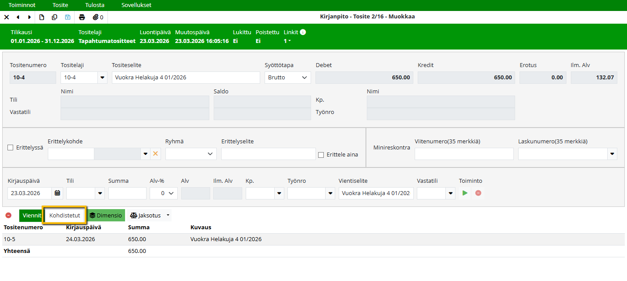Clear Erittelykohde with the orange X icon
The height and width of the screenshot is (281, 627).
[155, 154]
